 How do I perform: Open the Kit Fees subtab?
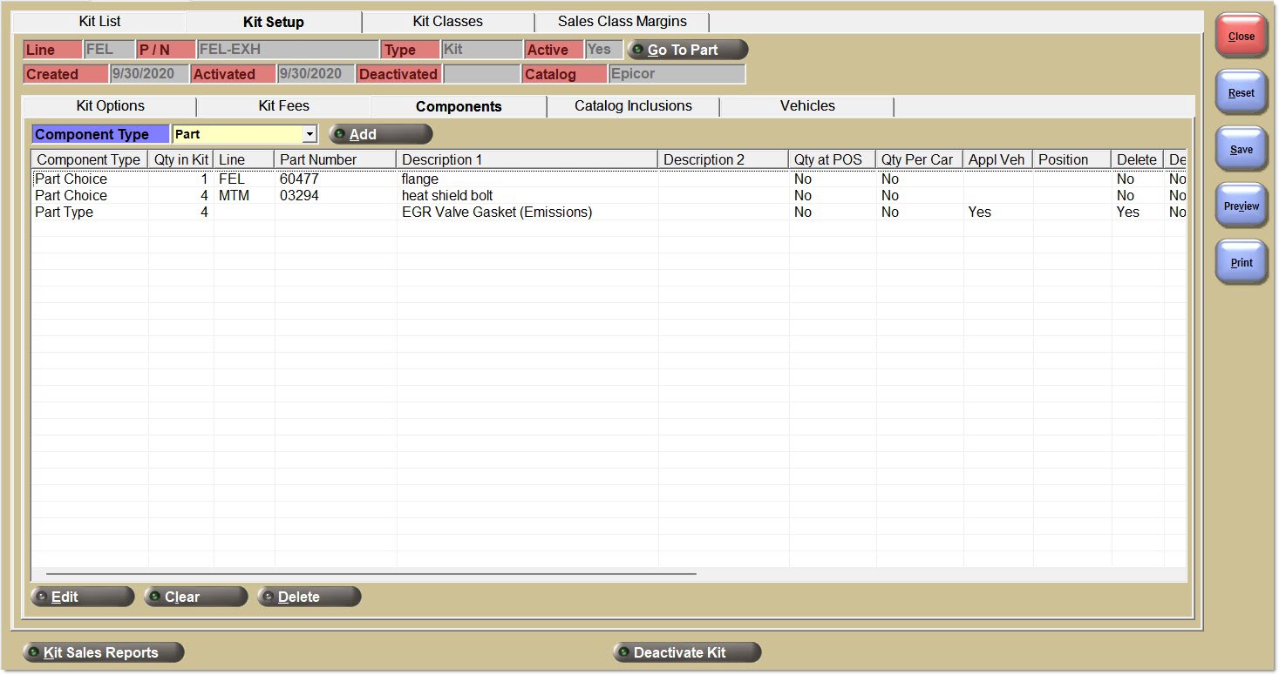tap(283, 106)
